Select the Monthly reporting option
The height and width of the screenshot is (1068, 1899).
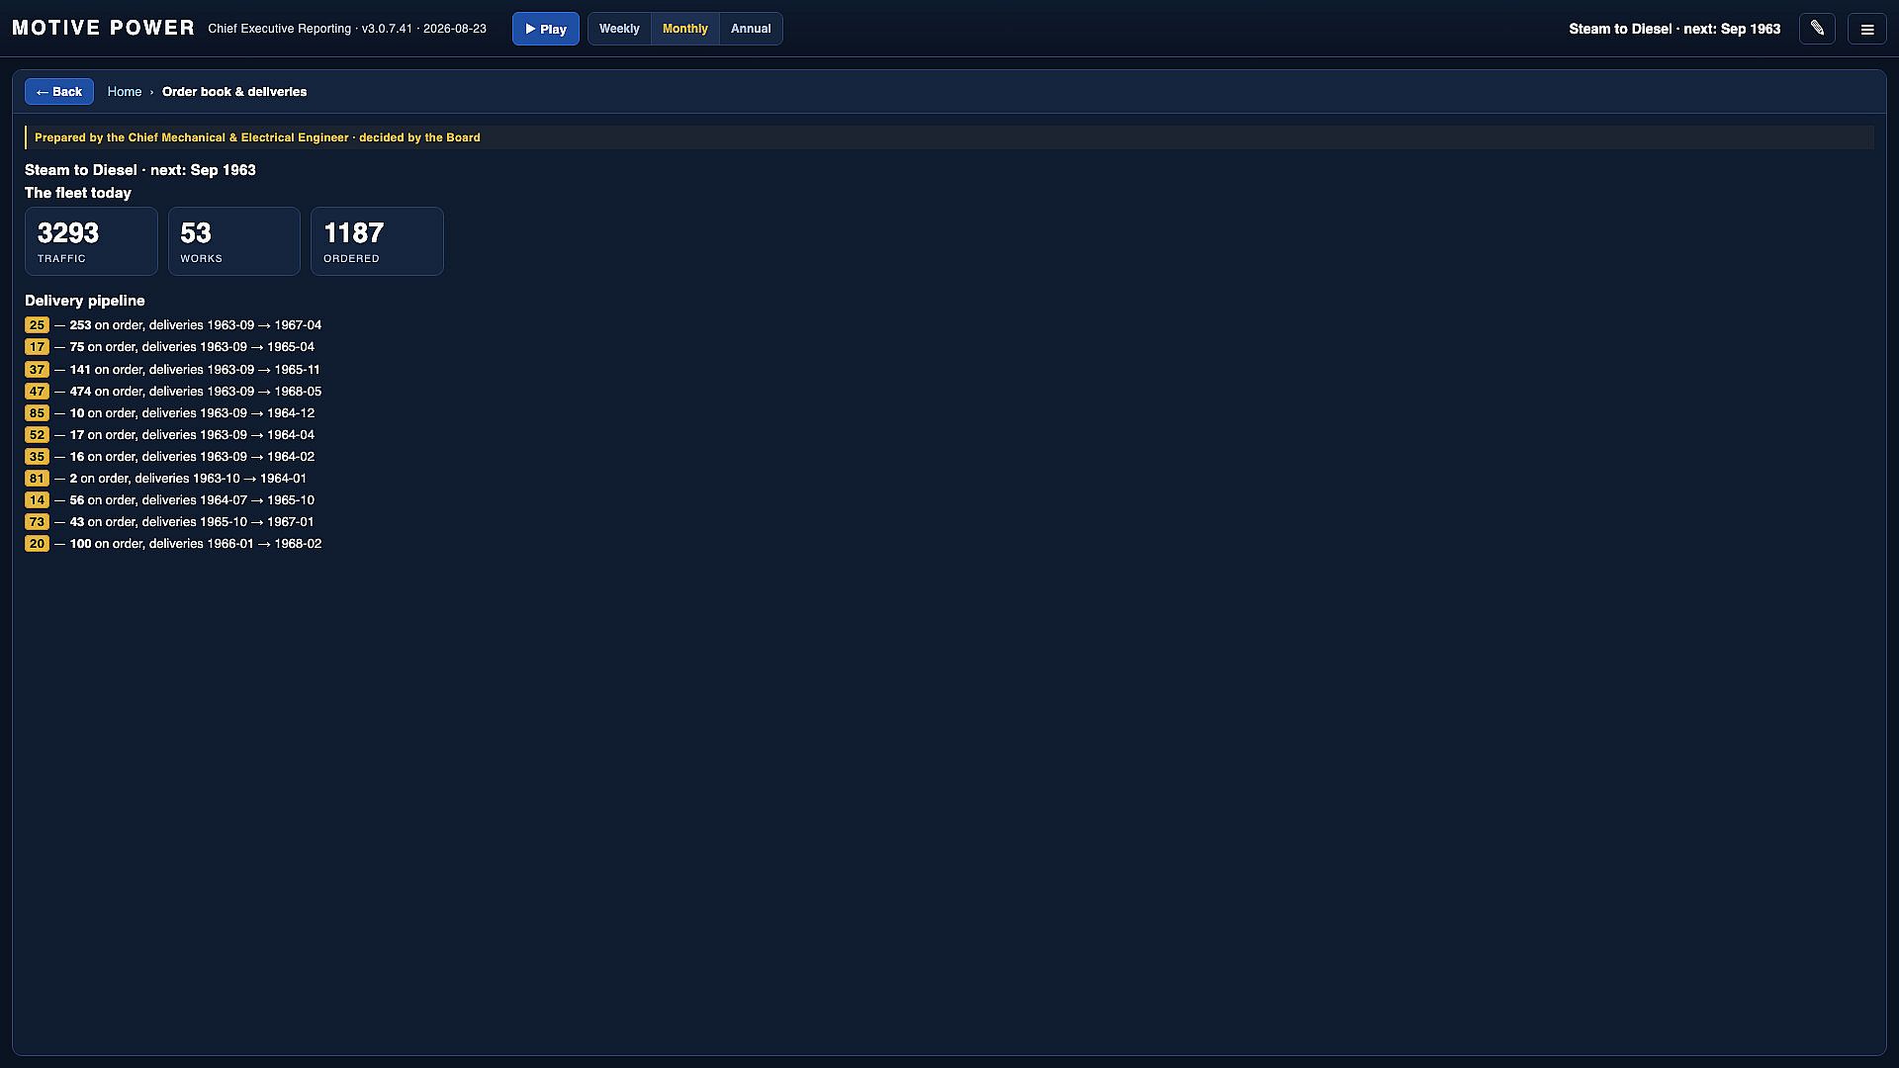point(685,29)
